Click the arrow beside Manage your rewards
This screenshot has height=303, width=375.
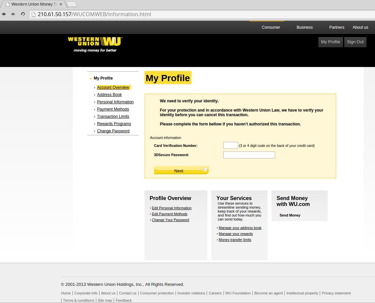pyautogui.click(x=217, y=234)
